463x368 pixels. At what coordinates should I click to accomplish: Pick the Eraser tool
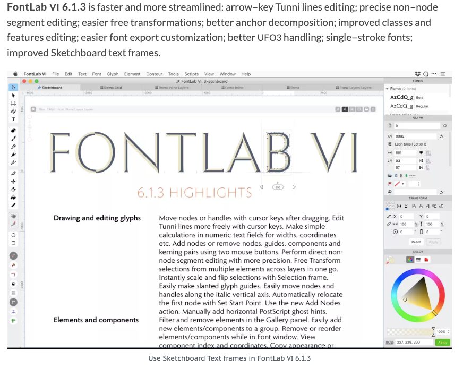point(13,130)
